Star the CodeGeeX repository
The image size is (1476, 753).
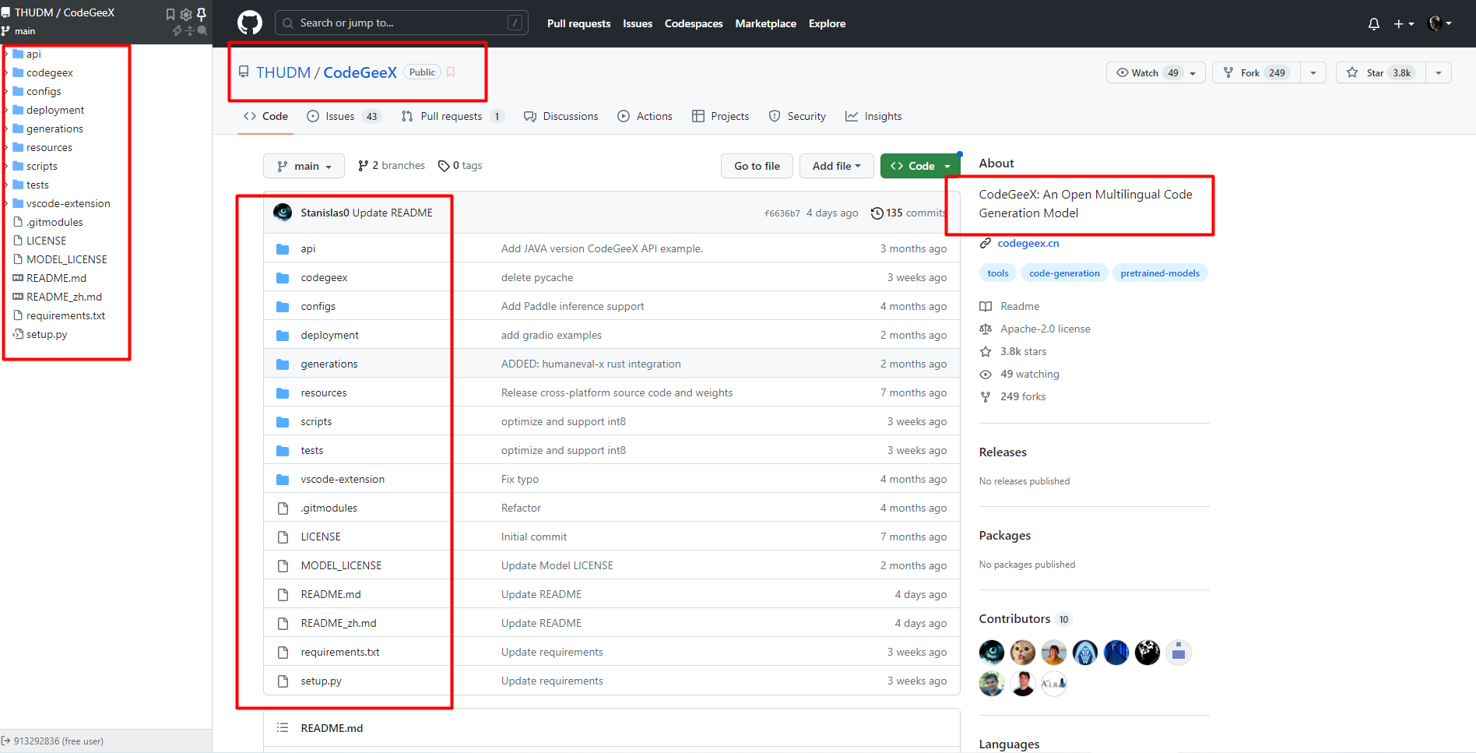pos(1381,72)
